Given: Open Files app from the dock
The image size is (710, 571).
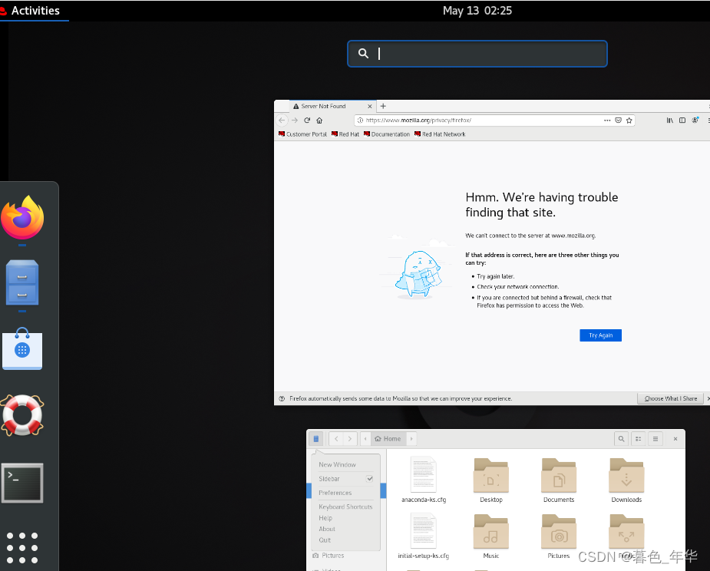Looking at the screenshot, I should click(22, 282).
